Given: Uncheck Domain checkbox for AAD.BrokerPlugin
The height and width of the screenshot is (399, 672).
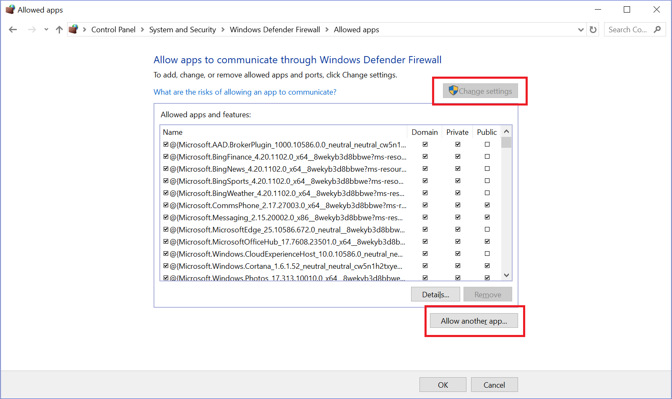Looking at the screenshot, I should pyautogui.click(x=425, y=144).
